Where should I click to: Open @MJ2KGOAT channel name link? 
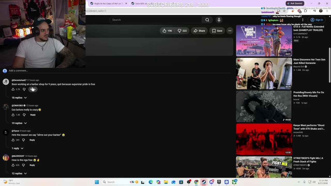(18, 156)
